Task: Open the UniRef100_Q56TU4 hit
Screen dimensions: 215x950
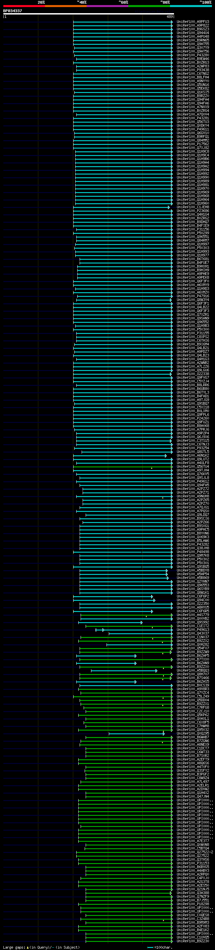Action: tap(193, 466)
